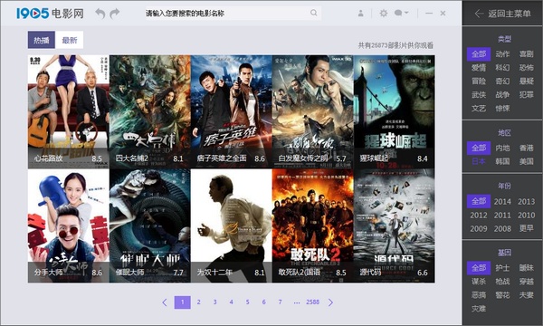The width and height of the screenshot is (543, 326).
Task: Go to page 4
Action: click(x=232, y=302)
